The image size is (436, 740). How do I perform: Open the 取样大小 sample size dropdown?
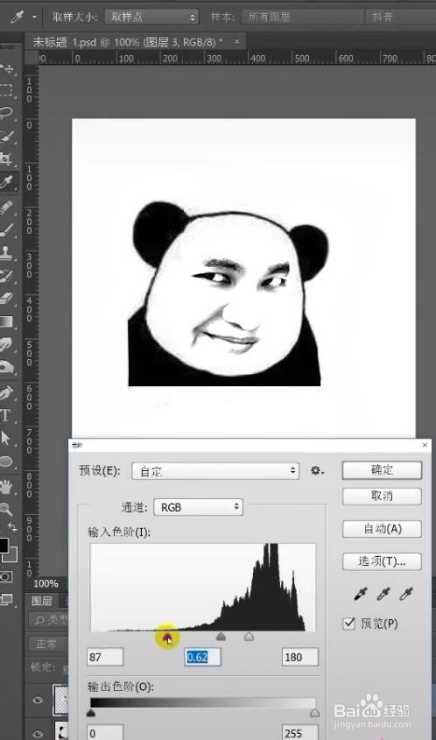(x=151, y=17)
